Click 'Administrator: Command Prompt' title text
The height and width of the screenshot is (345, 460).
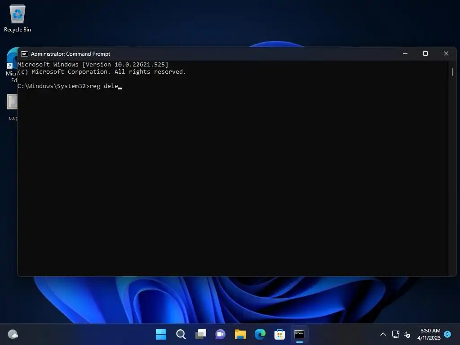(x=71, y=54)
